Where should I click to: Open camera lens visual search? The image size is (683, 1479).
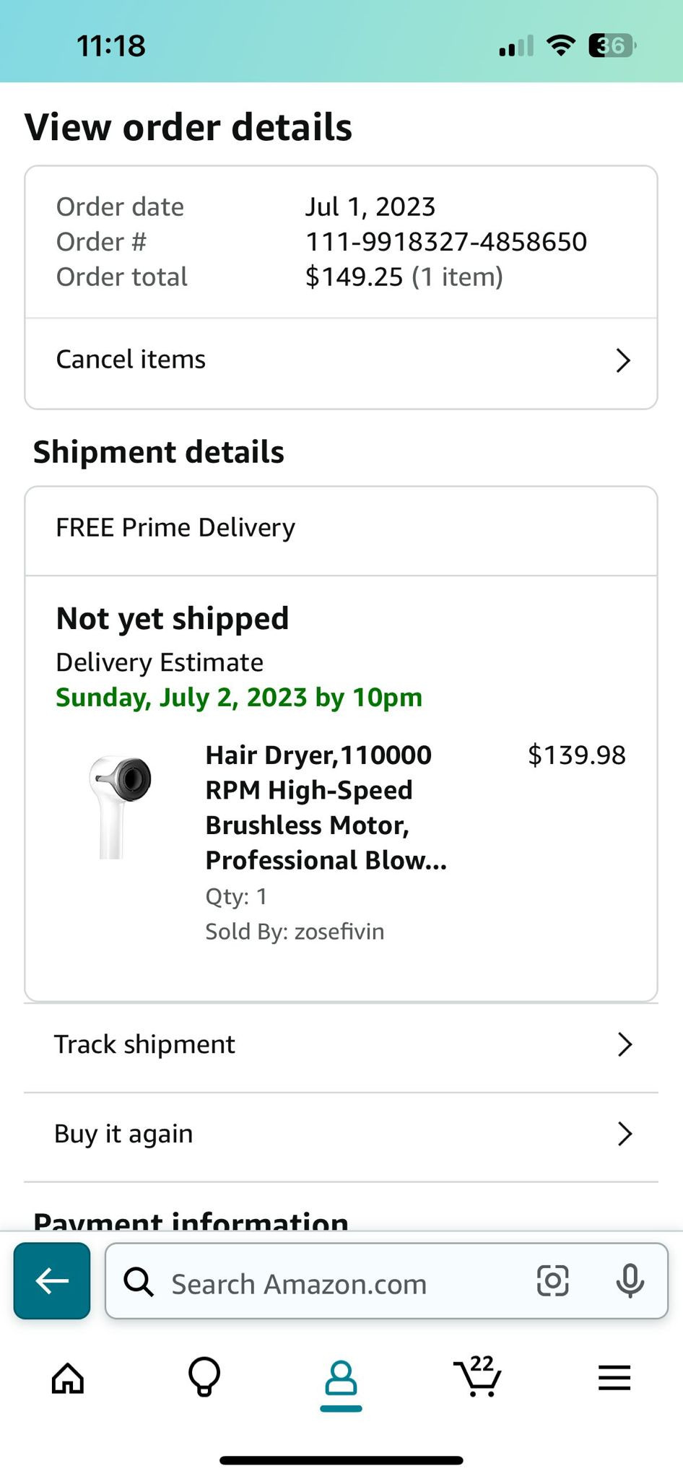(x=552, y=1281)
